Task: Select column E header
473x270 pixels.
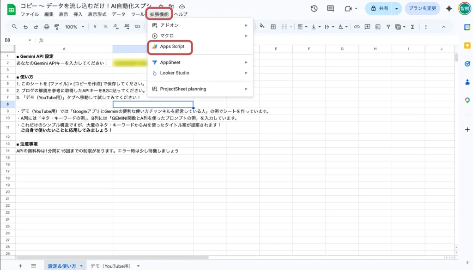Action: point(276,49)
